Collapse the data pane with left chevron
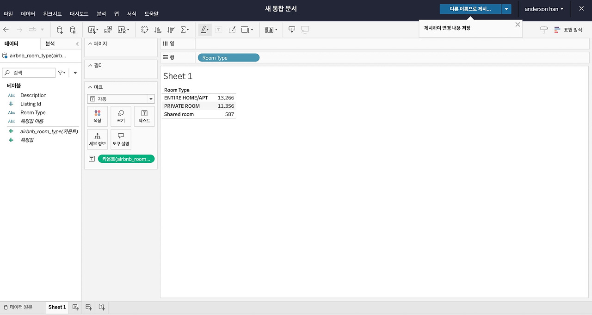Image resolution: width=592 pixels, height=315 pixels. (77, 44)
